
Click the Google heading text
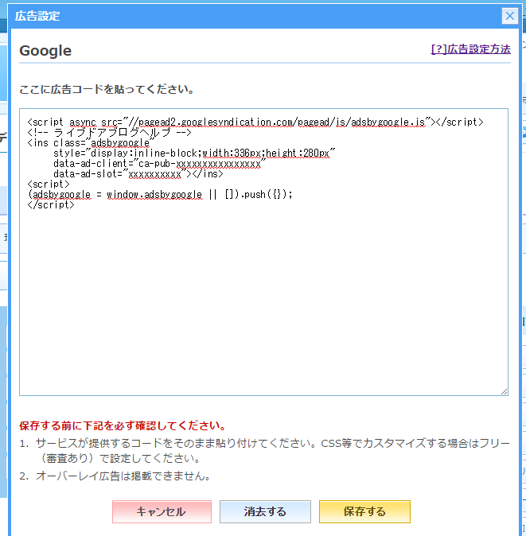[x=45, y=51]
